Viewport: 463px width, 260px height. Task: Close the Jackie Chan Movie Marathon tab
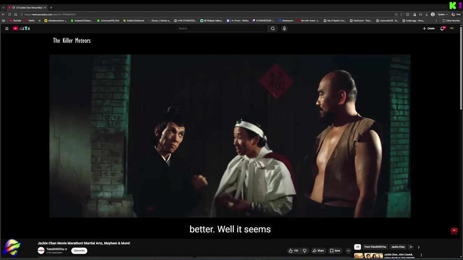pyautogui.click(x=45, y=8)
